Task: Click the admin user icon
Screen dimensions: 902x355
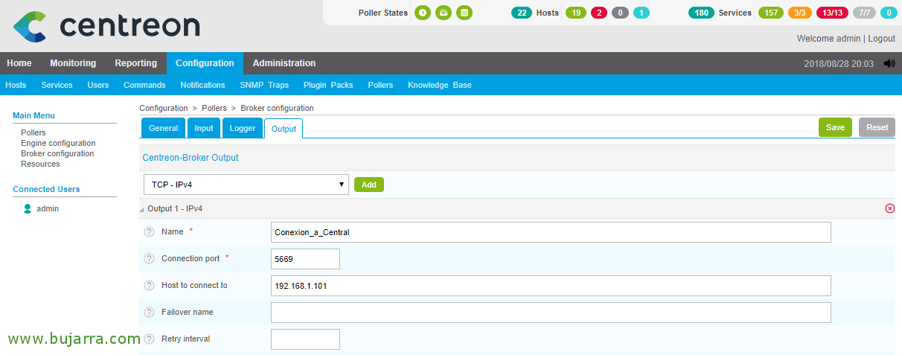Action: point(28,209)
